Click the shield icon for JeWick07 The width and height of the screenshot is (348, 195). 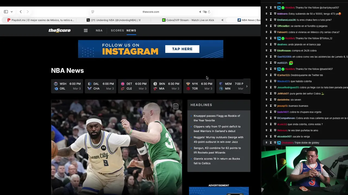[x=275, y=93]
